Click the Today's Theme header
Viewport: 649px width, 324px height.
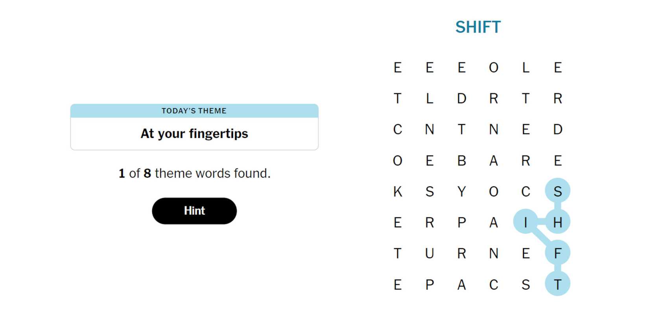194,111
